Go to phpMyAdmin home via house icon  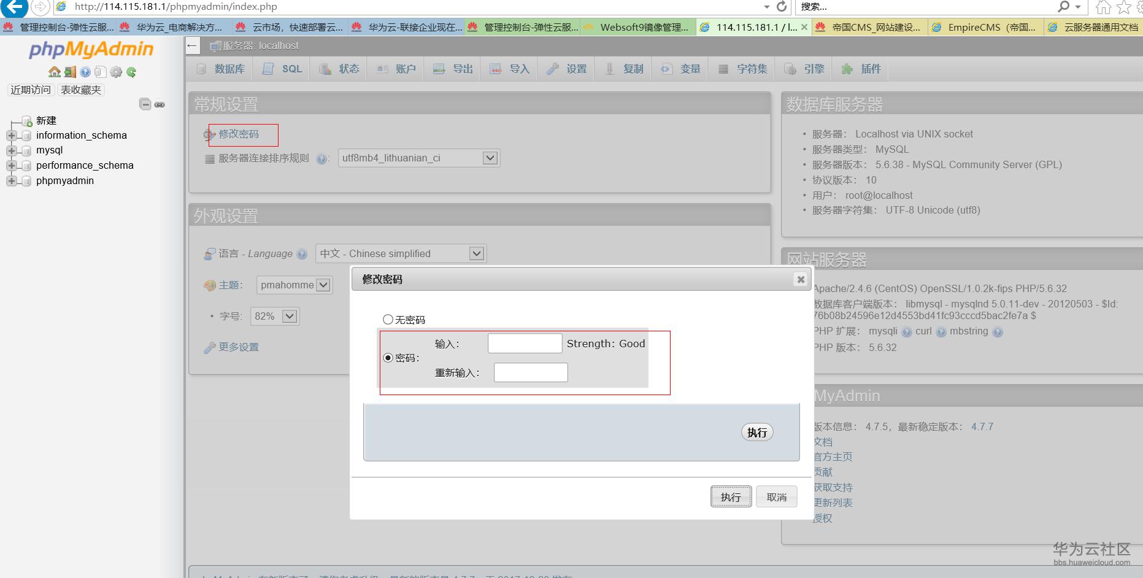55,72
